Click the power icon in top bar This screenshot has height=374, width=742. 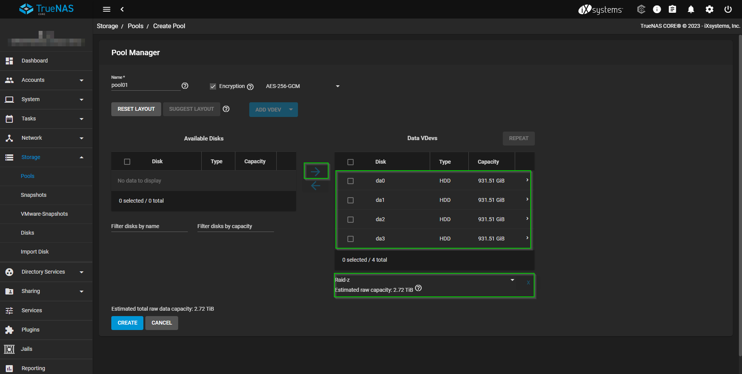point(728,9)
